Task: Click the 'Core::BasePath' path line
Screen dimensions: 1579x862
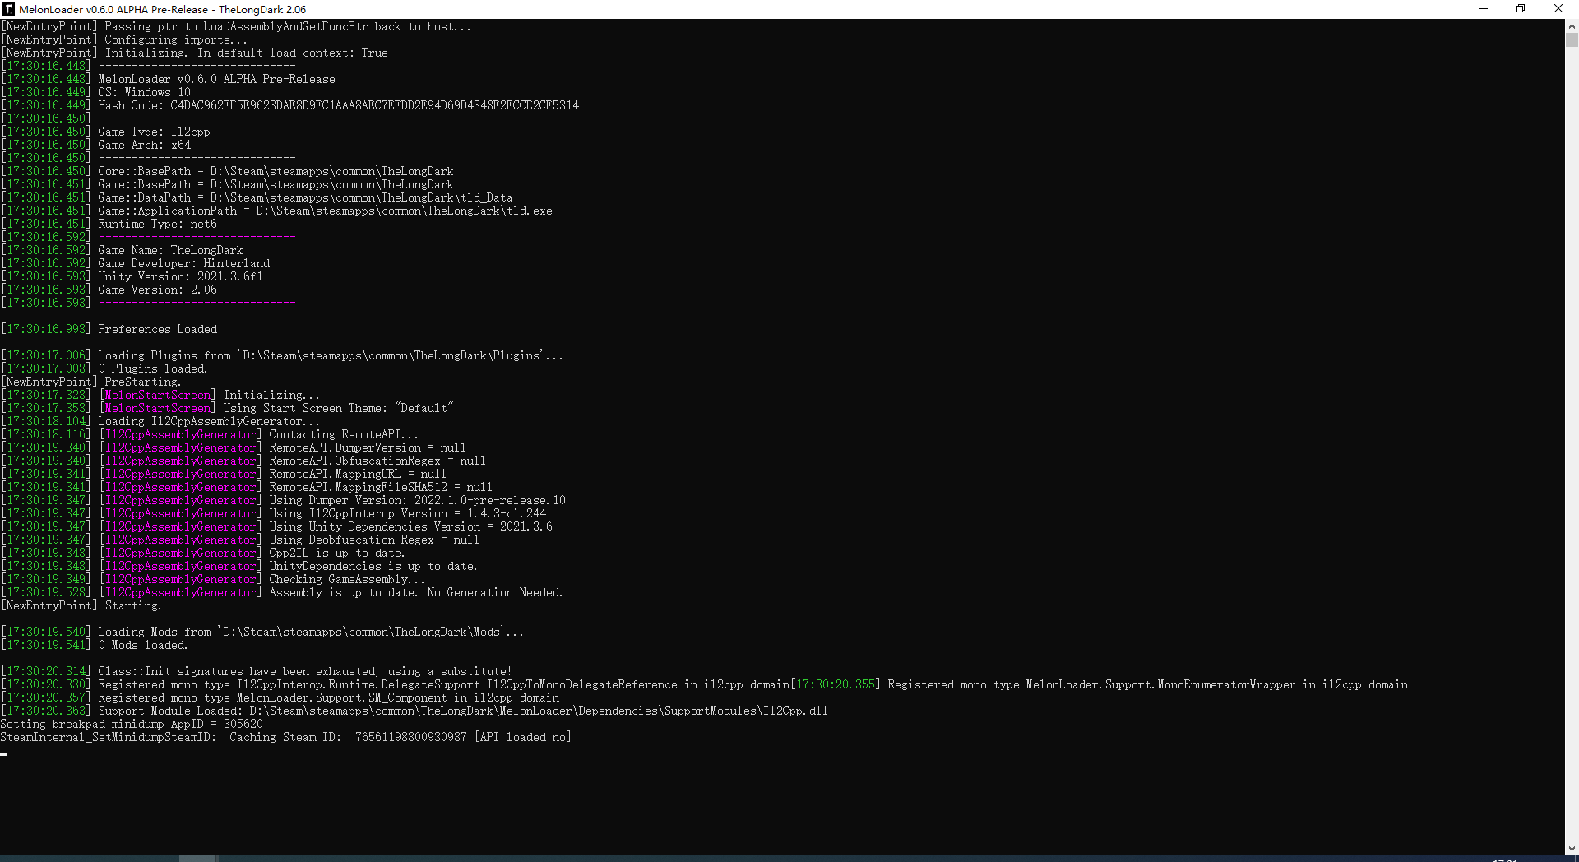Action: (x=228, y=171)
